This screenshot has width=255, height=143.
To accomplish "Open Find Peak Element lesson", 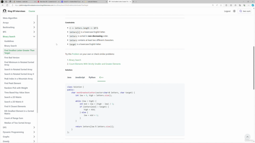I will [12, 83].
